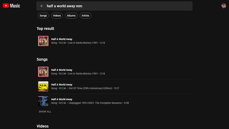
Task: Play Songs section Live In Santa Monica thumbnail
Action: tap(43, 72)
